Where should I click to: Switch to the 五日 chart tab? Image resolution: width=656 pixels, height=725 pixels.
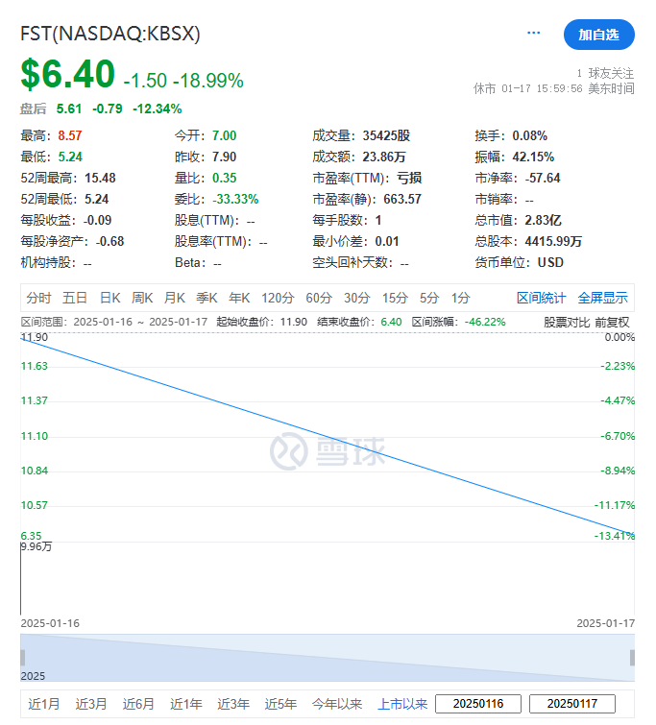75,298
